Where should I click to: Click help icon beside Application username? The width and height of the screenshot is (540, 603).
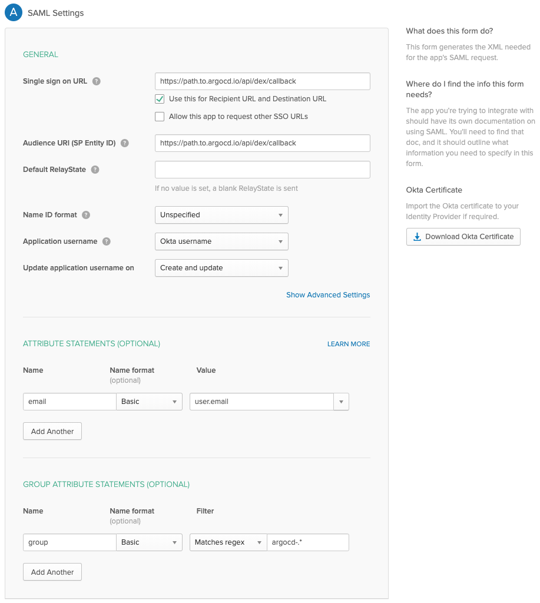(x=107, y=241)
